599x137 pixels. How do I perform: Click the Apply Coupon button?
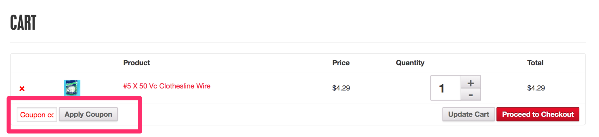point(88,114)
